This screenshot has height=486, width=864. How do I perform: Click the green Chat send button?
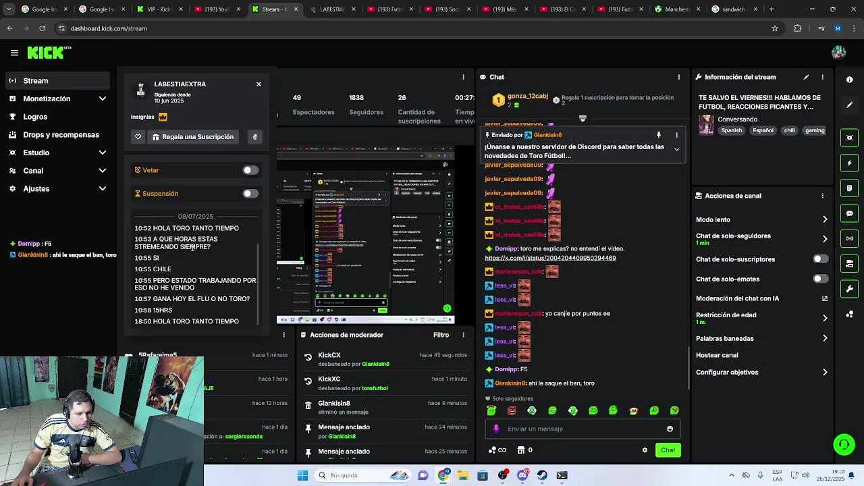(668, 450)
